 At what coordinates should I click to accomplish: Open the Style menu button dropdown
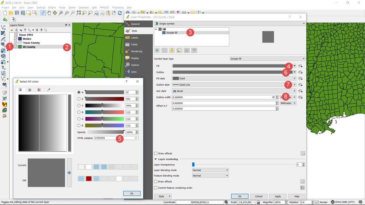click(163, 196)
